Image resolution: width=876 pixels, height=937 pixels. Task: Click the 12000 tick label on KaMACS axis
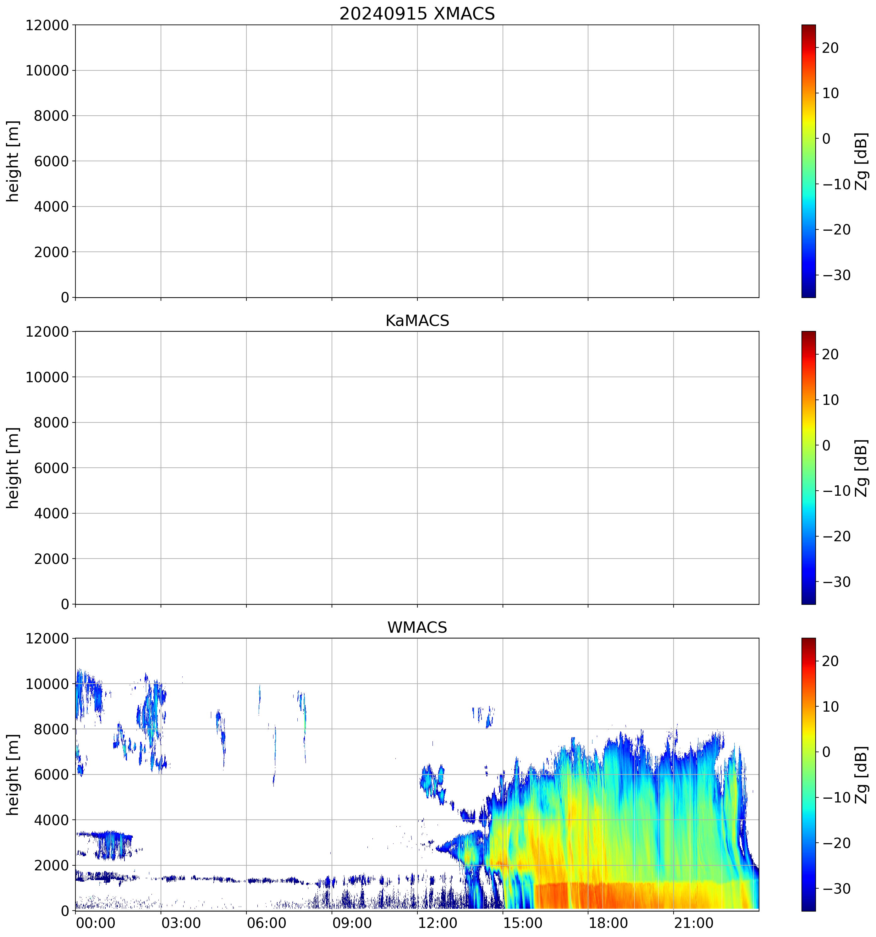pos(47,332)
